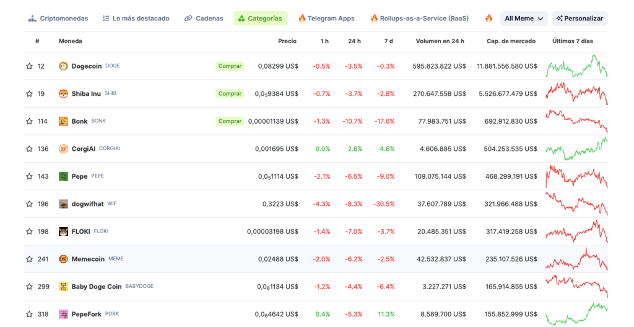Screen dimensions: 634x327
Task: Open the Telegram Apps trending category
Action: (x=326, y=19)
